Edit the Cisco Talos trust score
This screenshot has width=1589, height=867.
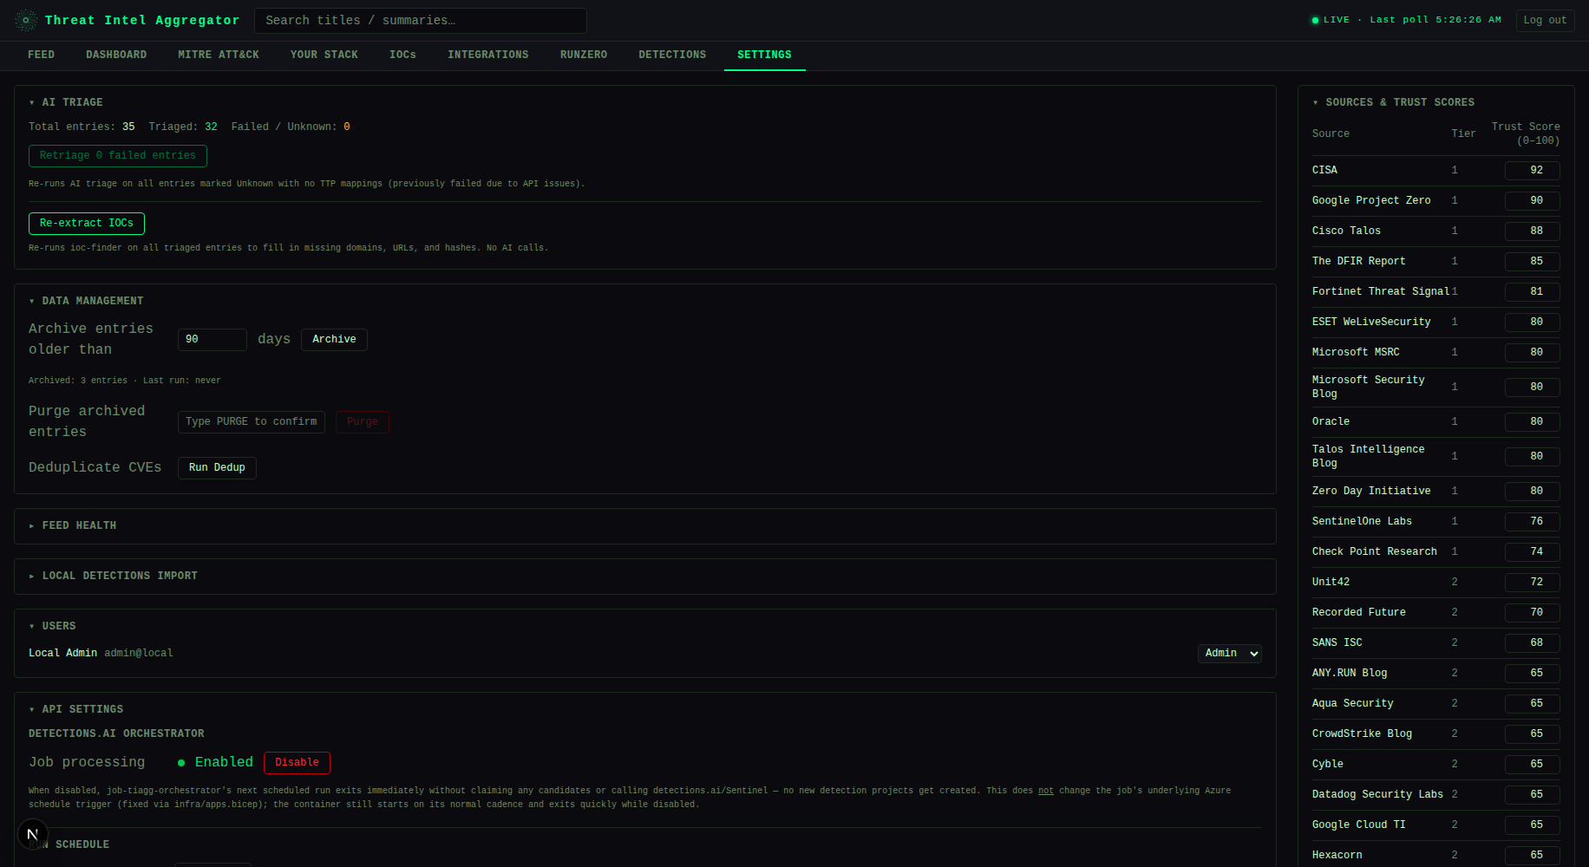coord(1532,231)
